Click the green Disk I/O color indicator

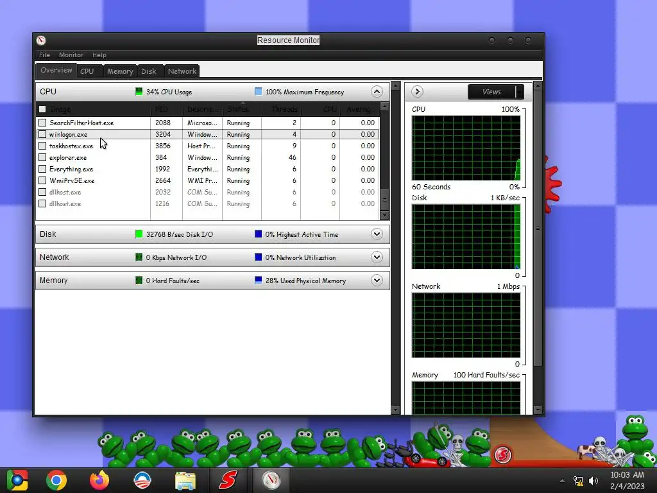pyautogui.click(x=139, y=234)
